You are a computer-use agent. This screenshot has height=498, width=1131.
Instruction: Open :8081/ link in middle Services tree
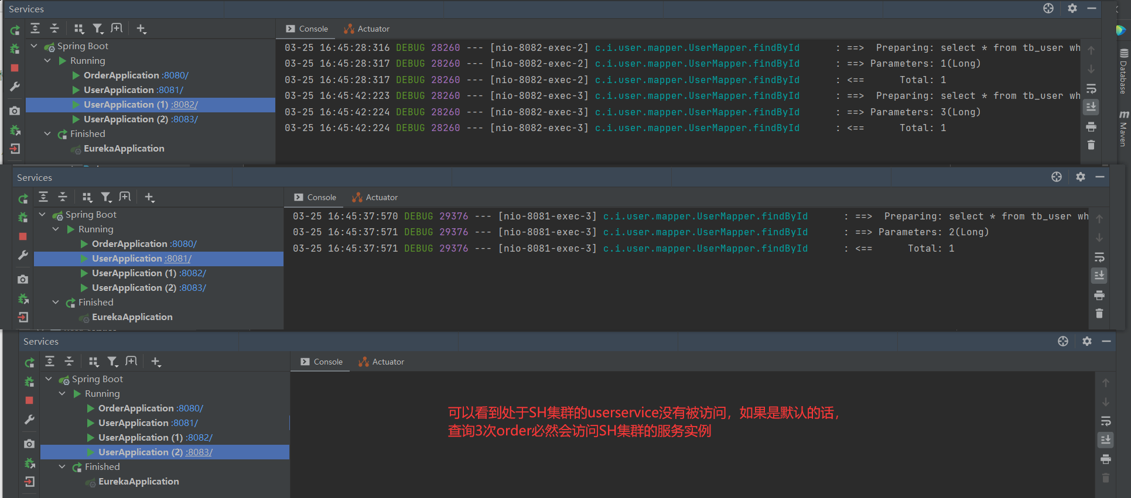point(178,259)
